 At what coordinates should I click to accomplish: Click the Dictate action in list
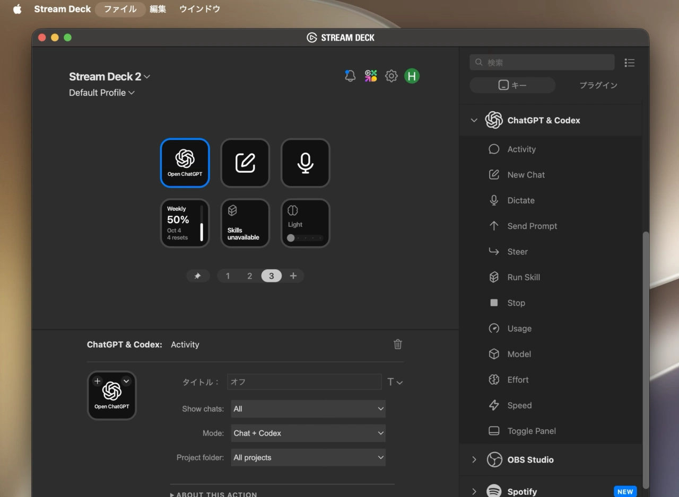coord(551,200)
